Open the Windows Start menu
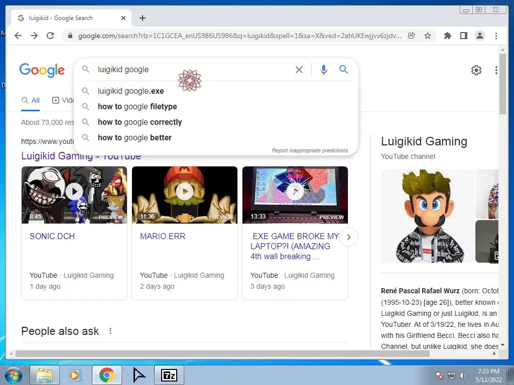Viewport: 514px width, 385px height. click(14, 375)
